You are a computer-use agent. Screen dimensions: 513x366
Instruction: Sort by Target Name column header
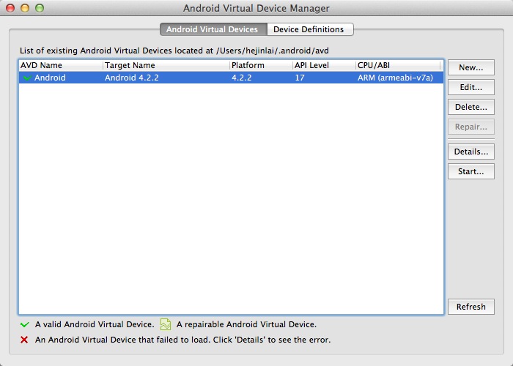pyautogui.click(x=166, y=65)
